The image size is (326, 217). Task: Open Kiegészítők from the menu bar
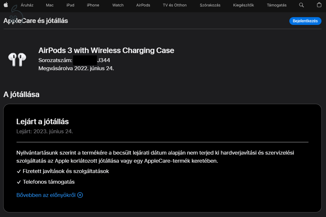click(x=243, y=5)
